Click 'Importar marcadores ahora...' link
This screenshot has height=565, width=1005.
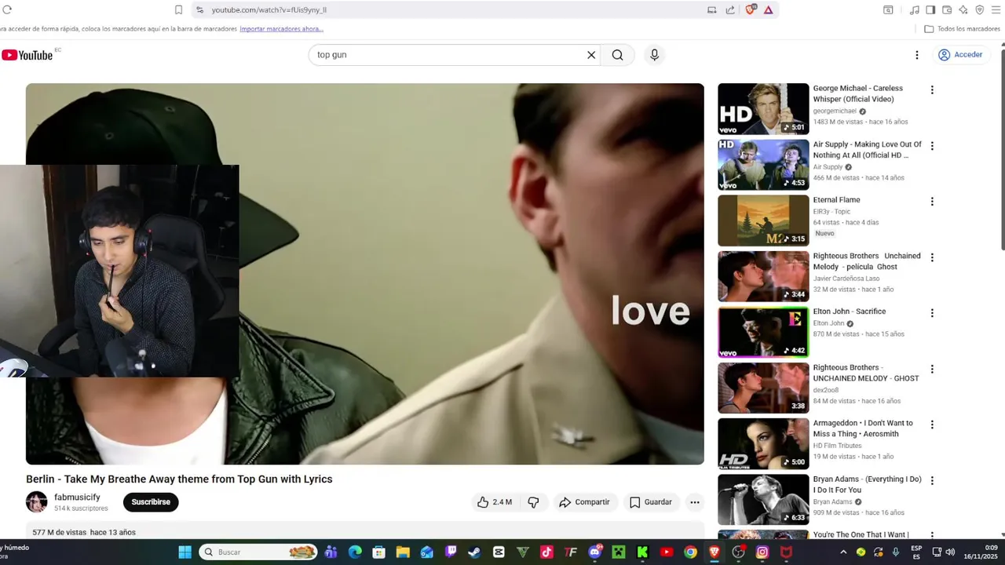pos(281,29)
